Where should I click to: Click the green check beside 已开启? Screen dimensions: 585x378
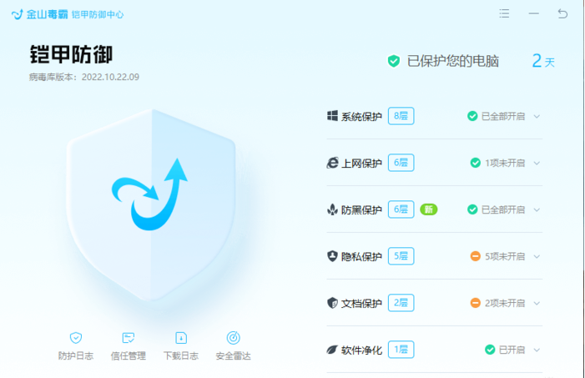(x=490, y=350)
